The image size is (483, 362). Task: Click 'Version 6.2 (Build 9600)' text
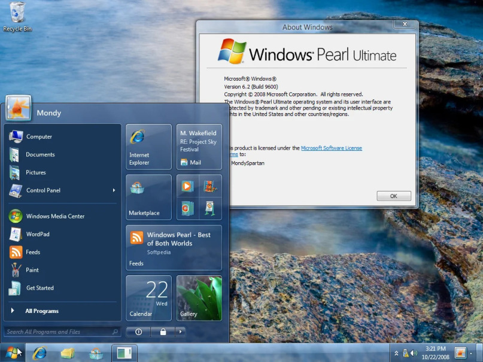tap(251, 87)
